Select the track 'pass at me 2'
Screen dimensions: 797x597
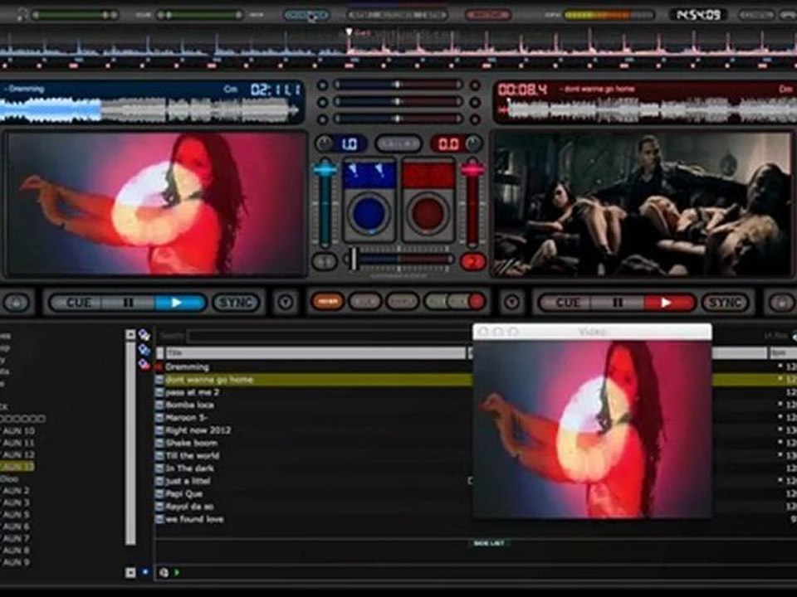[192, 392]
